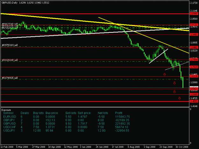
Task: Click the GBPUSD,Daily chart title text
Action: [x=9, y=3]
